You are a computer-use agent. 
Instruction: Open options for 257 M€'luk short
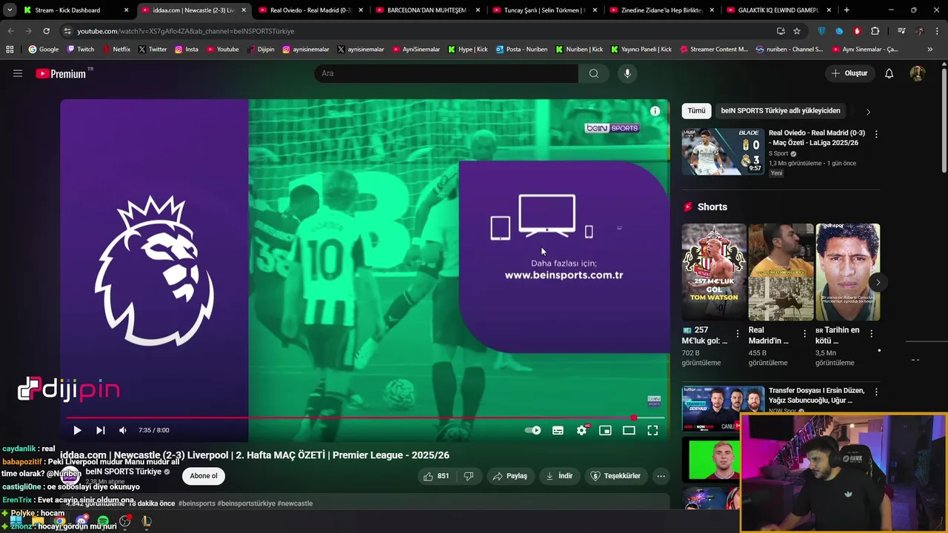(x=738, y=334)
